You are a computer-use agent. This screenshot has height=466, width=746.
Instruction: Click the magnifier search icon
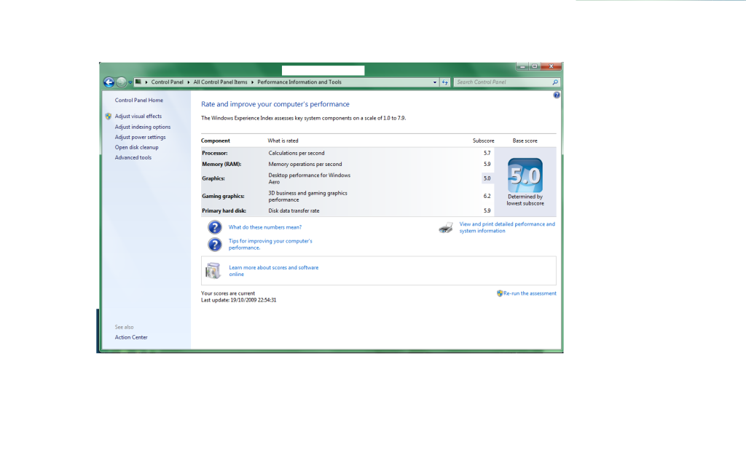(x=554, y=82)
